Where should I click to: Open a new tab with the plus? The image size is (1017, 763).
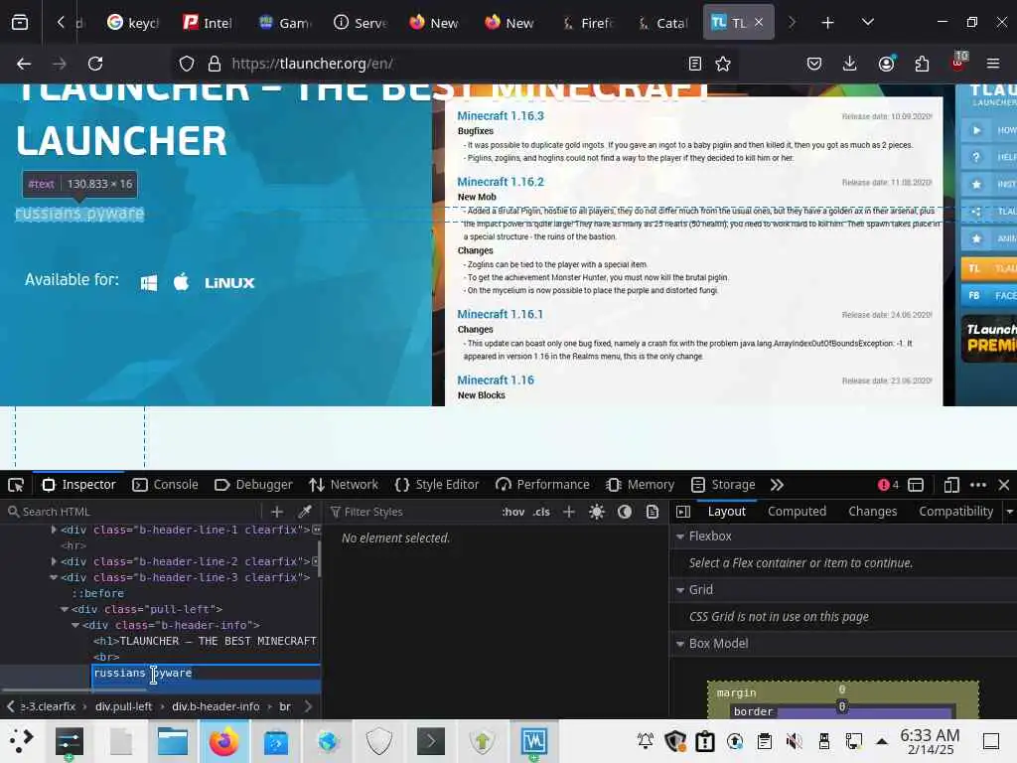[x=827, y=23]
